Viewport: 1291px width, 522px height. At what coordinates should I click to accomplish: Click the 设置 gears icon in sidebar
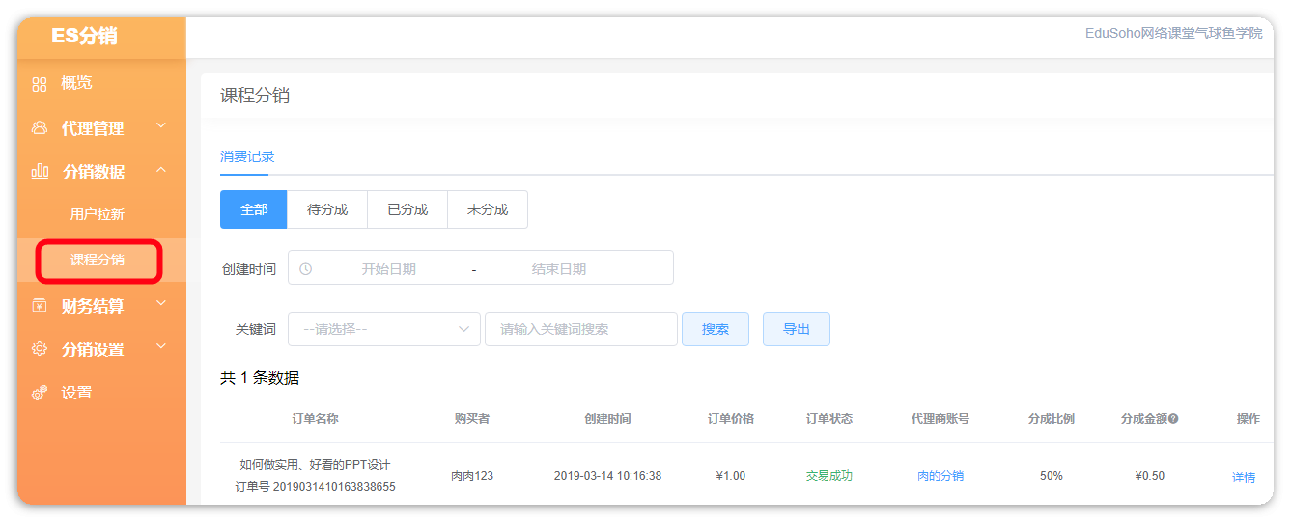pyautogui.click(x=40, y=393)
